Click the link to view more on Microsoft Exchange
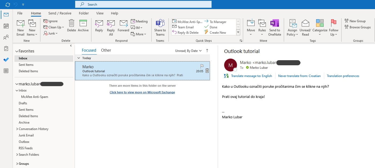375x168 pixels. pyautogui.click(x=142, y=92)
